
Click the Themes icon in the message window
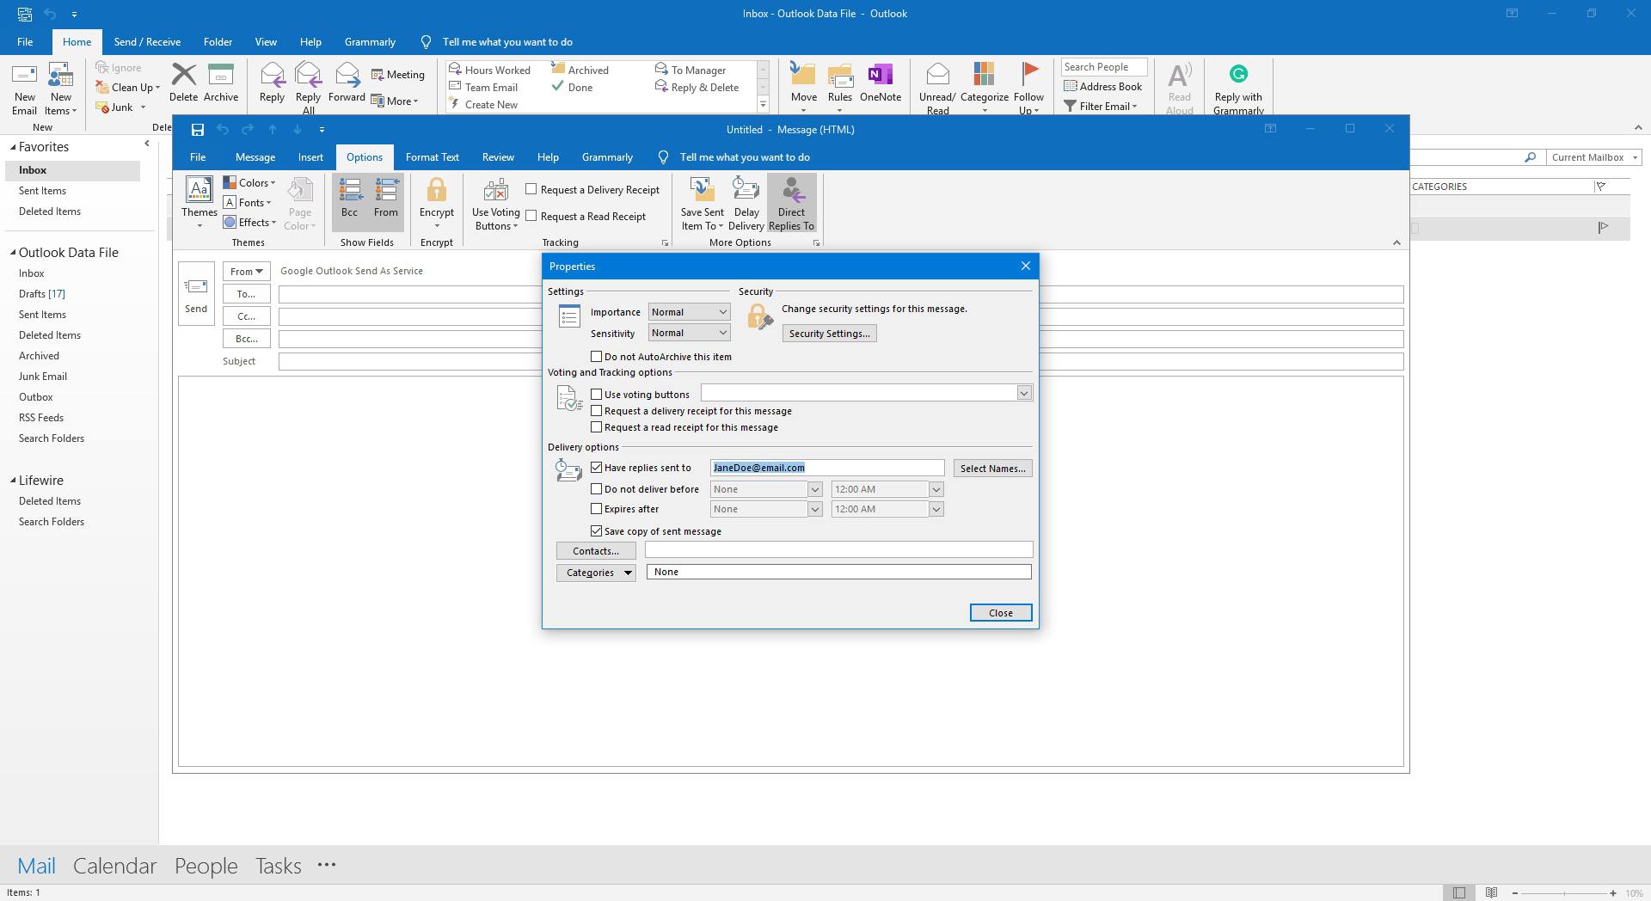[199, 189]
